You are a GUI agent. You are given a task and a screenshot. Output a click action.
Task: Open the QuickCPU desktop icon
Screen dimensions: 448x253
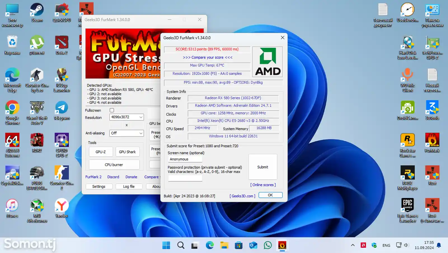62,12
